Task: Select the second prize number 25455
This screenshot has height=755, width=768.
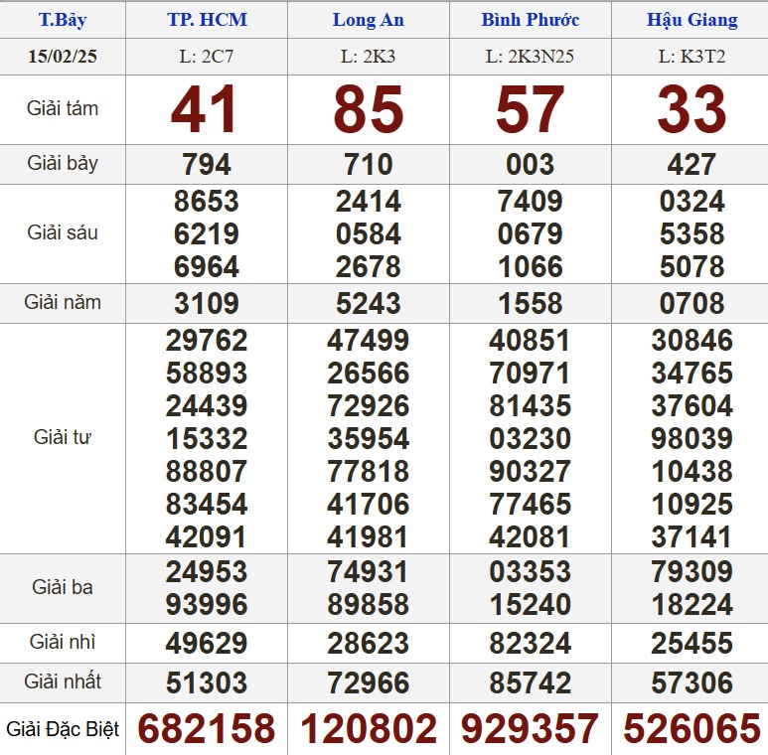Action: (691, 644)
